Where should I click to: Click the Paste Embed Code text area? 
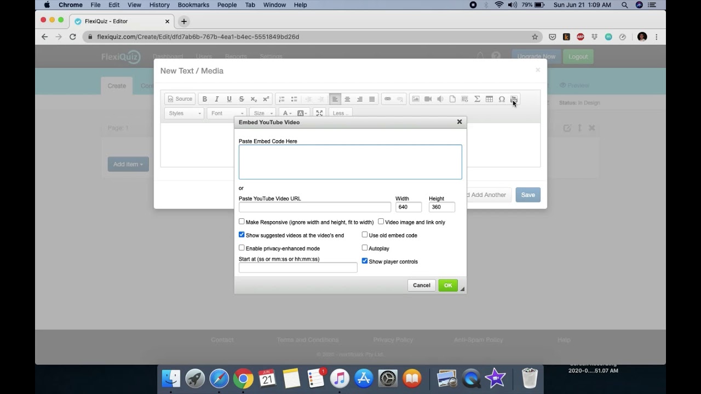point(350,162)
